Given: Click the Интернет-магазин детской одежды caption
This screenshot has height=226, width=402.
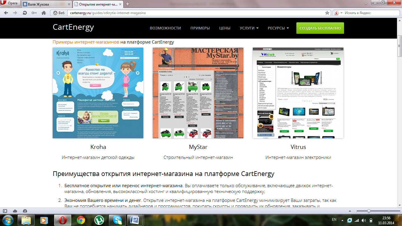Looking at the screenshot, I should [x=98, y=157].
